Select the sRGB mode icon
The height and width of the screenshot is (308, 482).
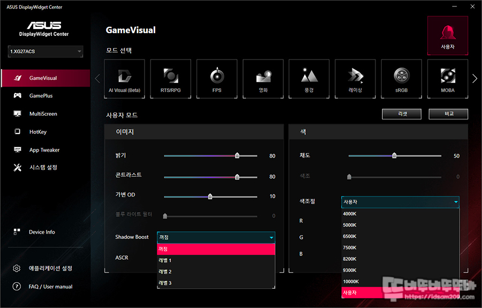(402, 79)
